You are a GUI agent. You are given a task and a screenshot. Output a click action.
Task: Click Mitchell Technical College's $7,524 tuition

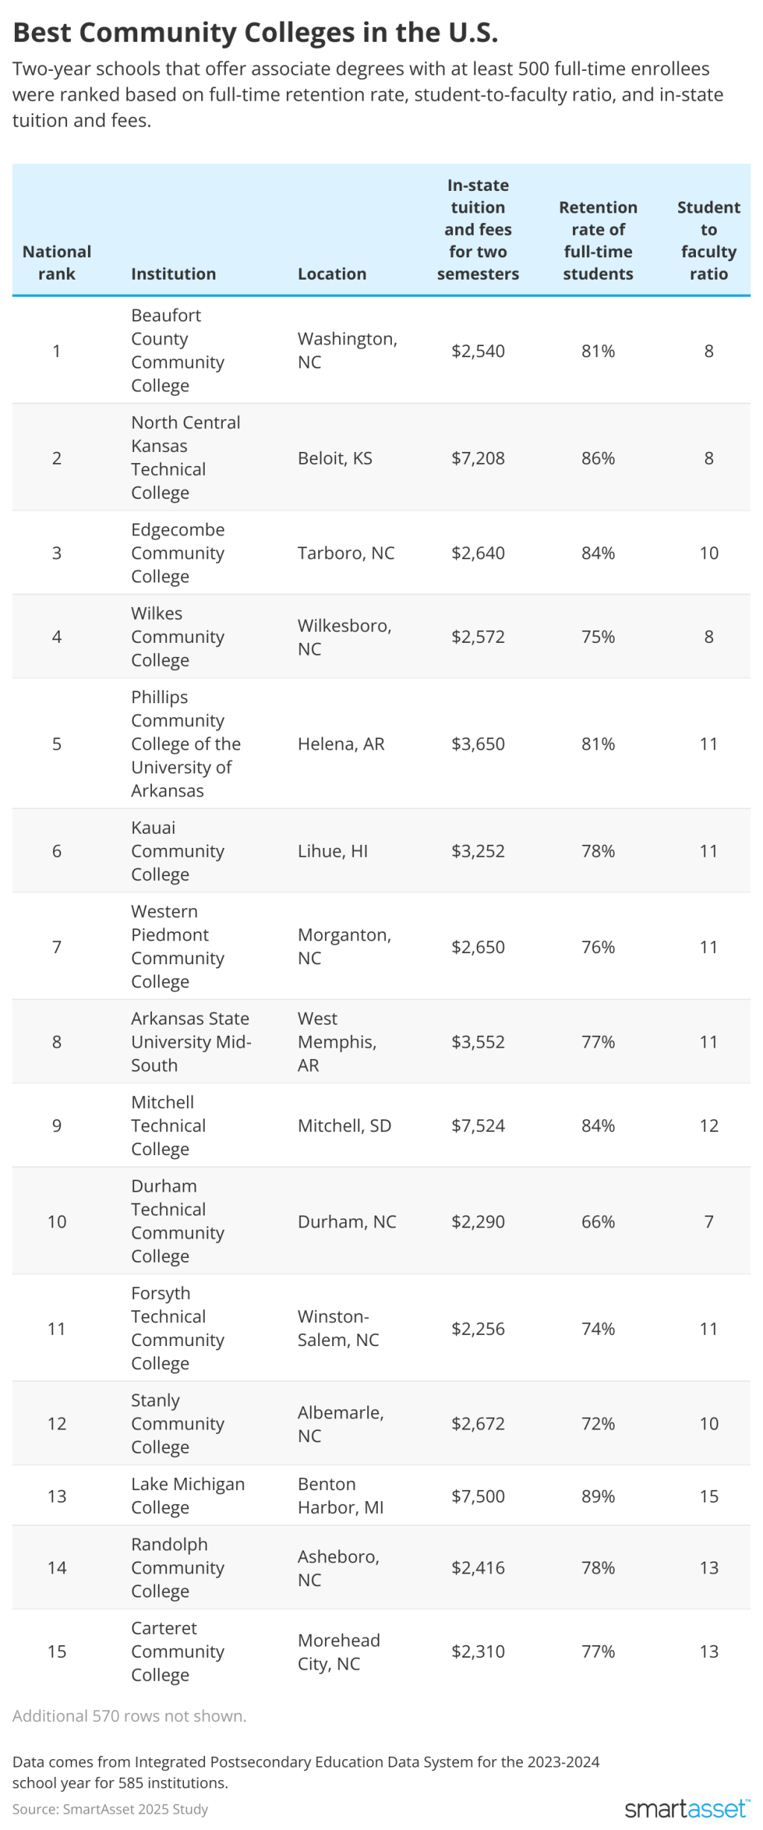click(x=478, y=1125)
